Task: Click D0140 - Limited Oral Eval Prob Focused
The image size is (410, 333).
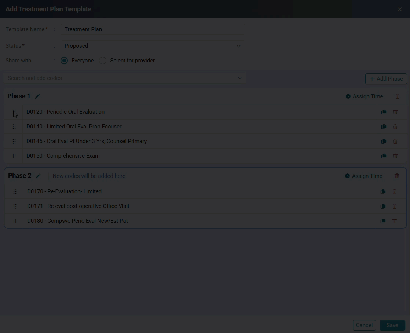Action: tap(74, 127)
